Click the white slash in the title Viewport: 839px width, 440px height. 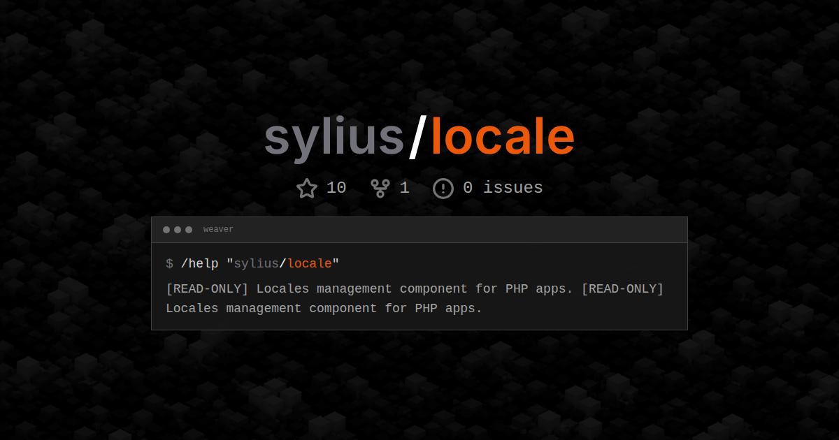click(x=417, y=138)
